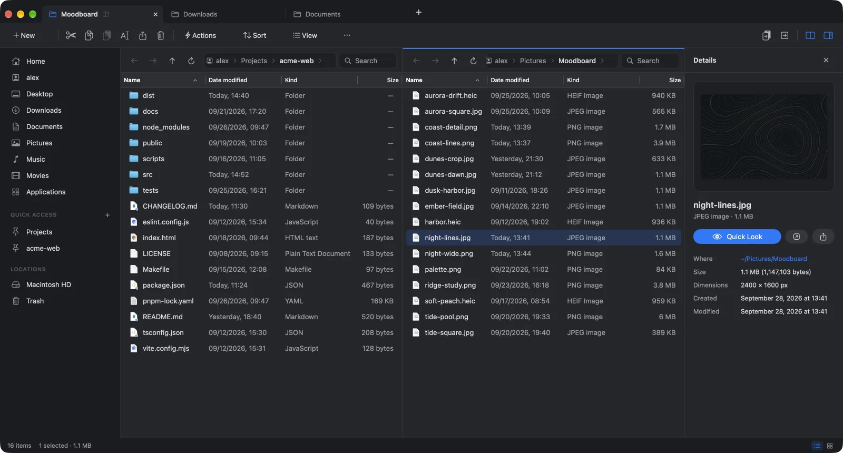Click Projects in the acme-web pane breadcrumb
This screenshot has height=453, width=843.
254,61
